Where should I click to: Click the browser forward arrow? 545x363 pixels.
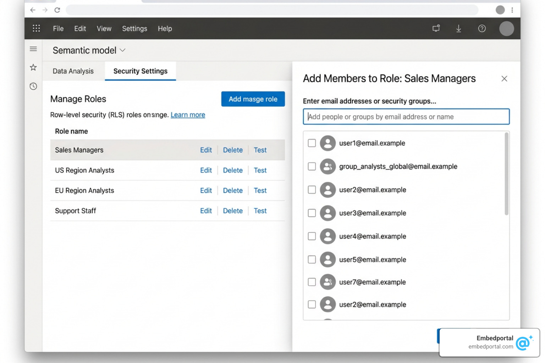coord(45,10)
